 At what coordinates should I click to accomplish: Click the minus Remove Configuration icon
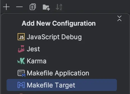point(19,7)
